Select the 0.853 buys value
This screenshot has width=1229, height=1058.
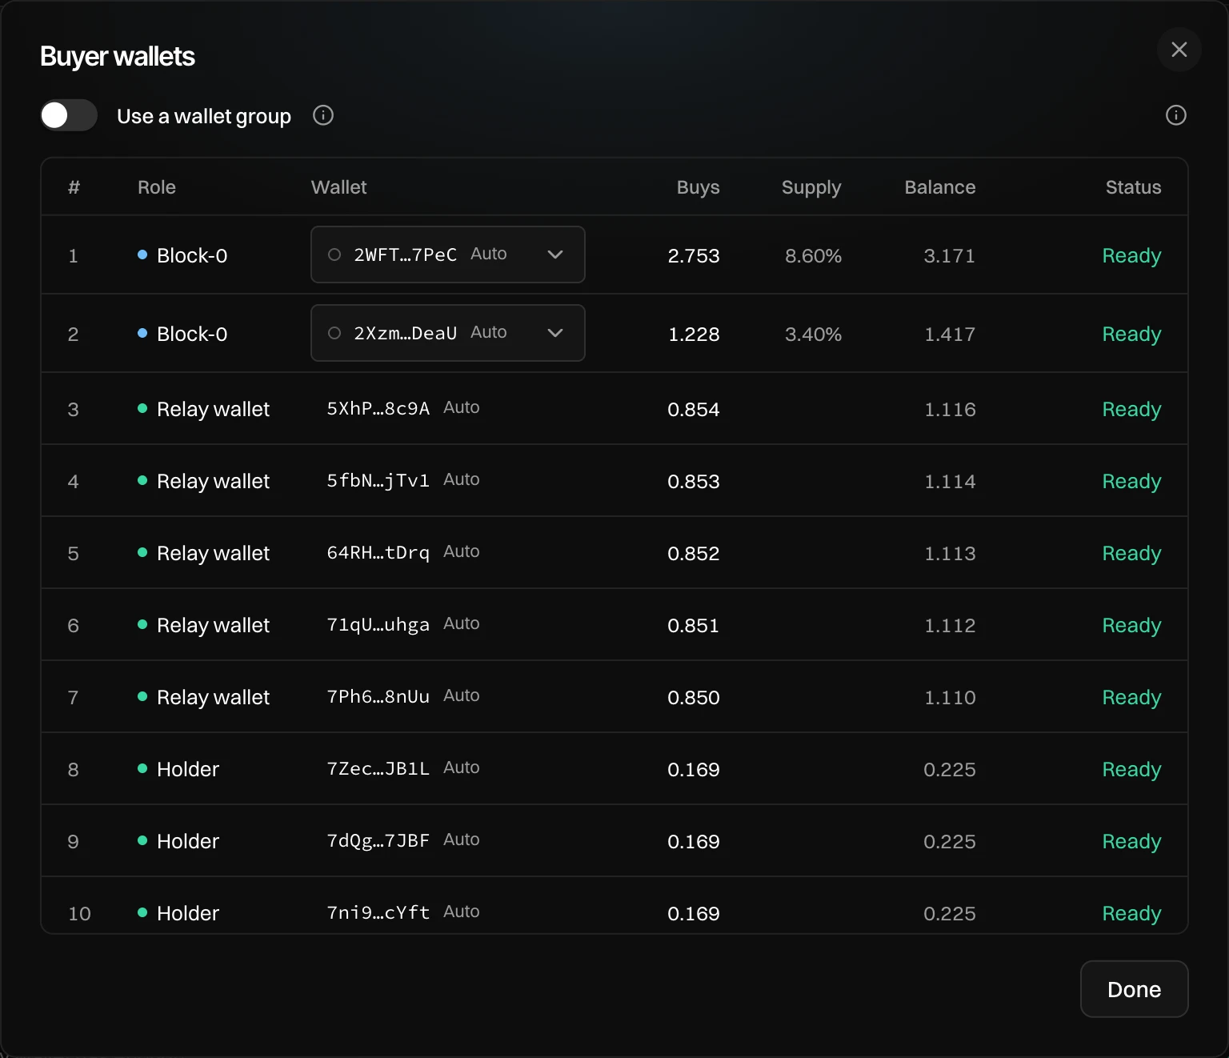coord(694,482)
